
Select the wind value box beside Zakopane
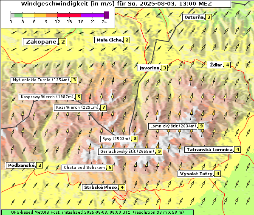click(62, 42)
